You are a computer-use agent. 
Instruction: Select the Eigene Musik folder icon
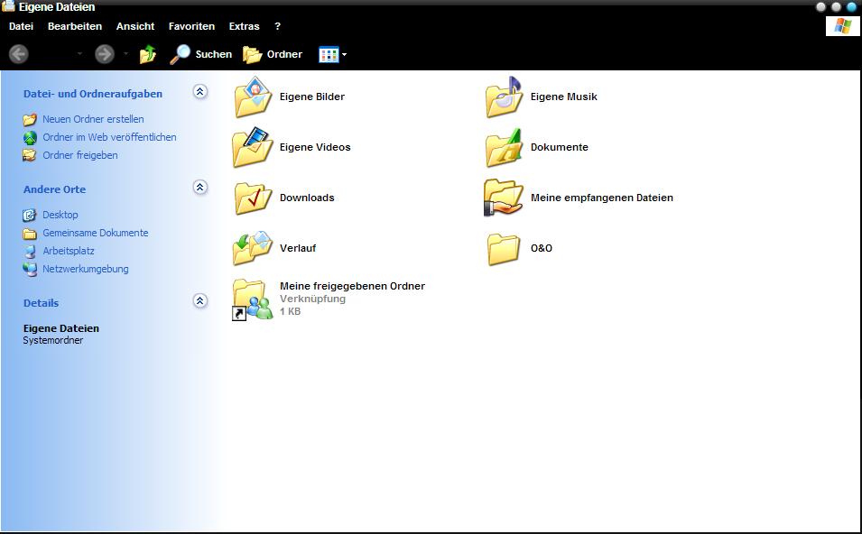[x=505, y=97]
